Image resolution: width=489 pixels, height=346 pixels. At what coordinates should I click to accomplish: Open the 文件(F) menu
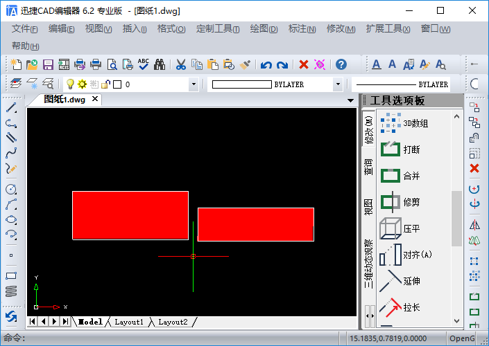point(25,29)
